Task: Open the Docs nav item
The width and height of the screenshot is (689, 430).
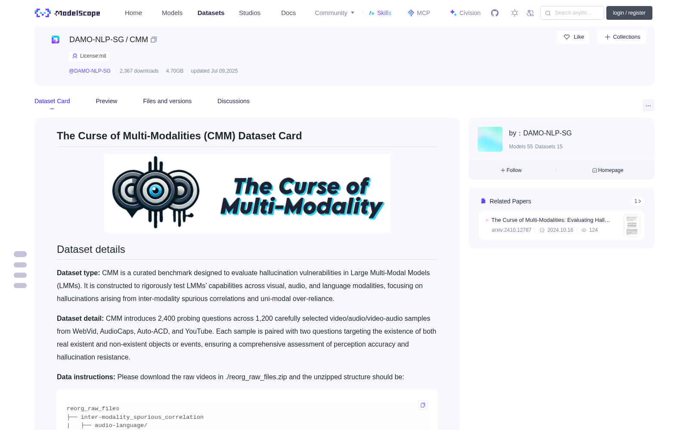Action: click(289, 13)
